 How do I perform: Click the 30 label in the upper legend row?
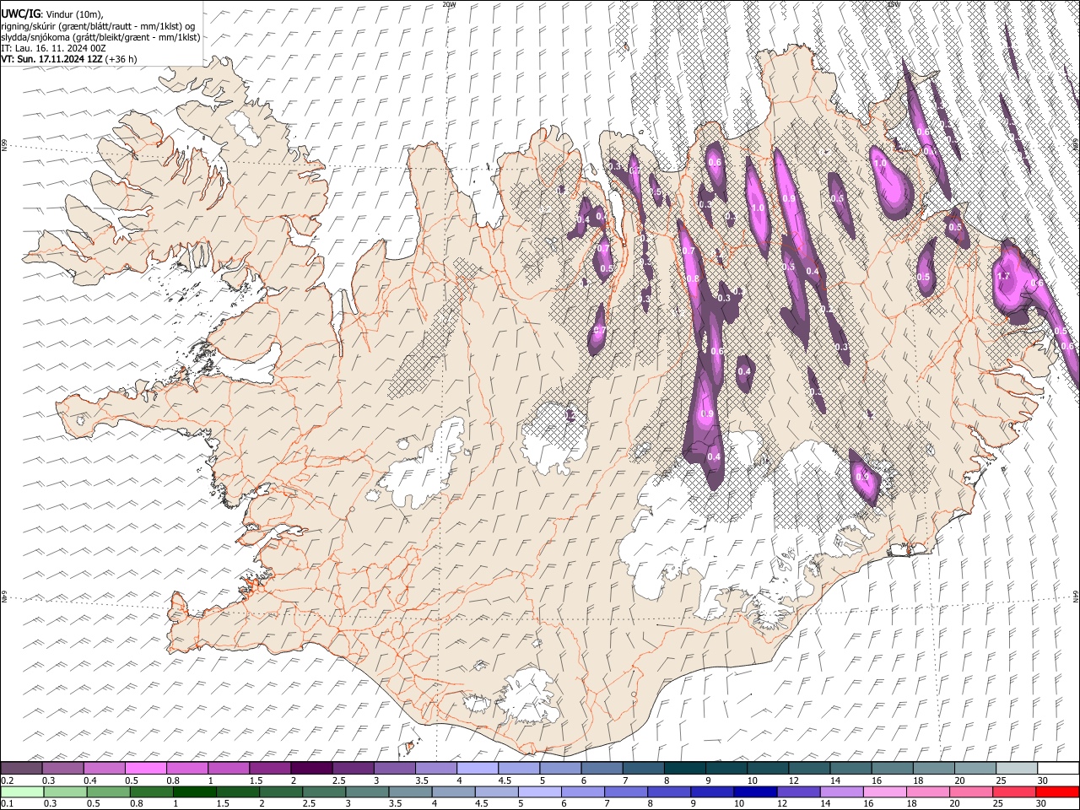(x=1043, y=780)
